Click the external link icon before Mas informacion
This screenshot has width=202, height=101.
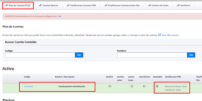pyautogui.click(x=159, y=35)
